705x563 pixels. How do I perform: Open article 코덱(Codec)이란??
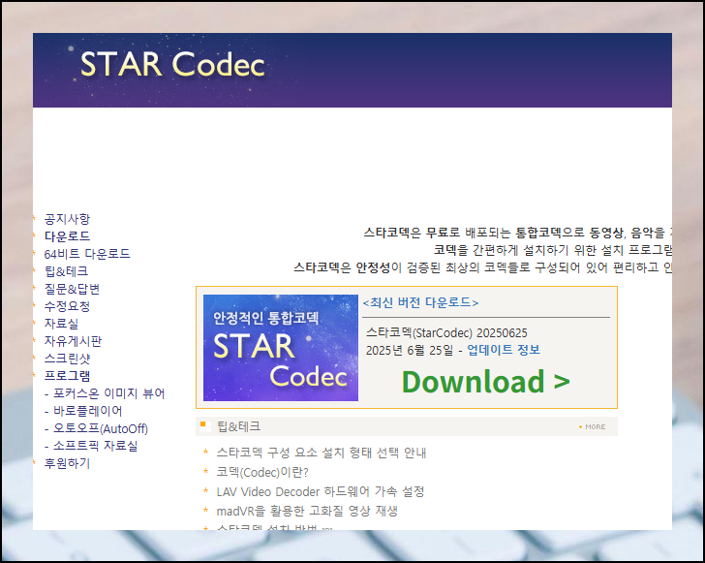262,472
